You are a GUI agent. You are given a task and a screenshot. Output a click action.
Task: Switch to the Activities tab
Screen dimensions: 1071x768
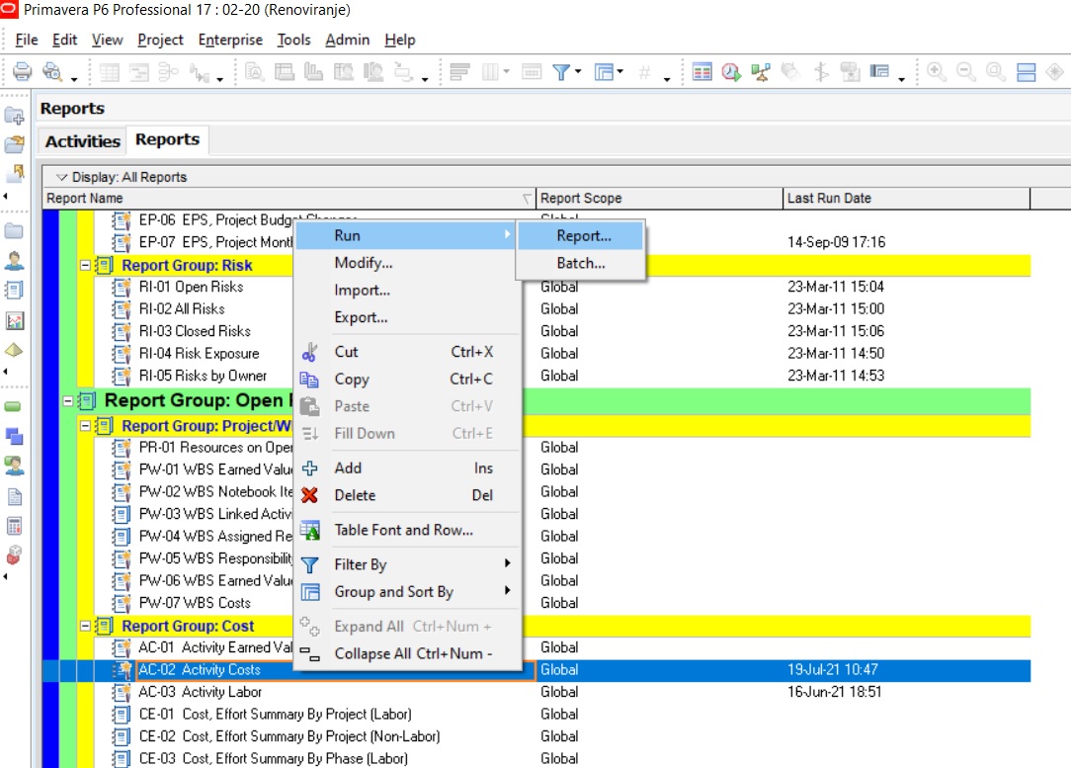83,141
